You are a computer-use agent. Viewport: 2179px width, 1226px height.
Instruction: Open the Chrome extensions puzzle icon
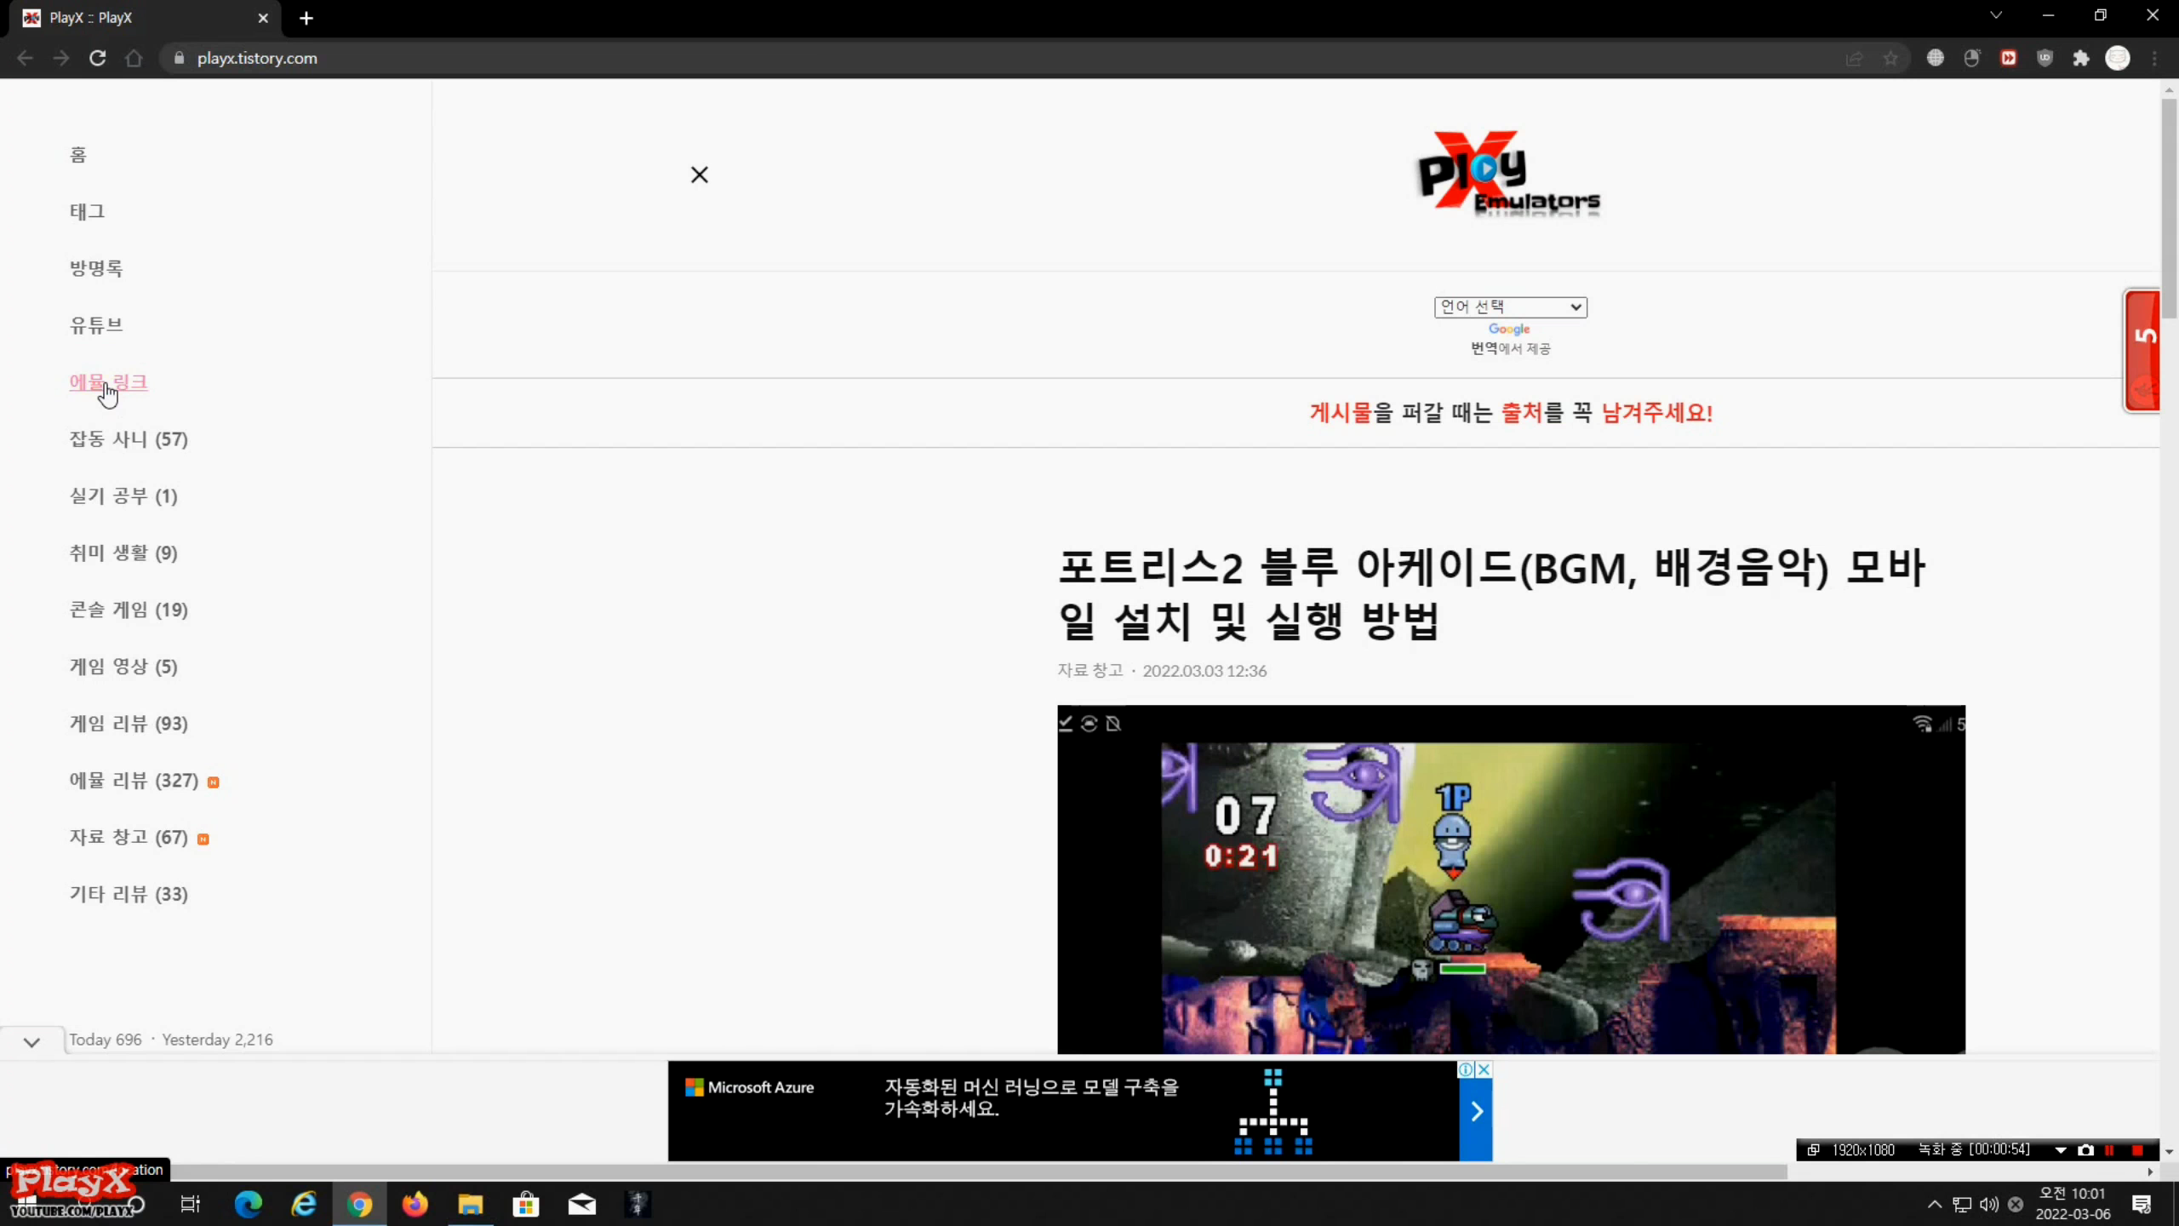(x=2080, y=58)
